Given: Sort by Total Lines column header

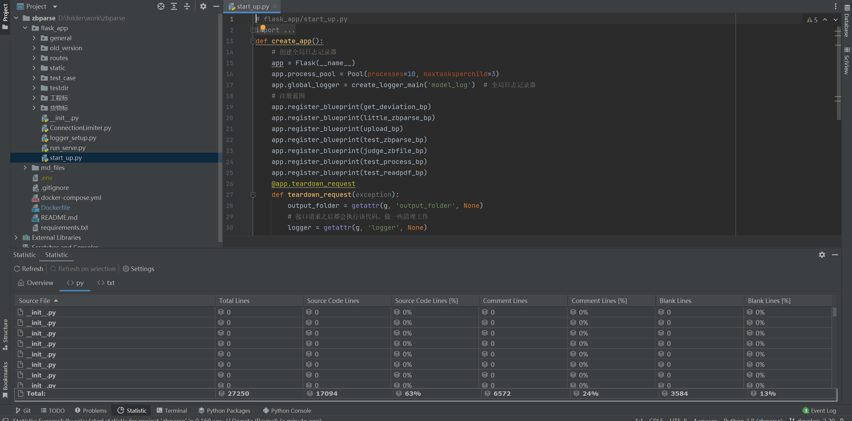Looking at the screenshot, I should (234, 301).
